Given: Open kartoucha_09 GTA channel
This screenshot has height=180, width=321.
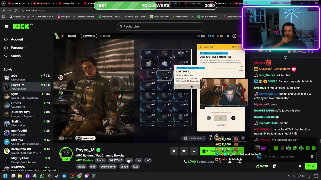Looking at the screenshot, I should (x=27, y=151).
